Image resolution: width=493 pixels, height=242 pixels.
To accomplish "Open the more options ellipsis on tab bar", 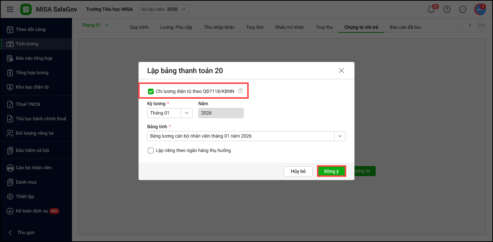I will [481, 25].
